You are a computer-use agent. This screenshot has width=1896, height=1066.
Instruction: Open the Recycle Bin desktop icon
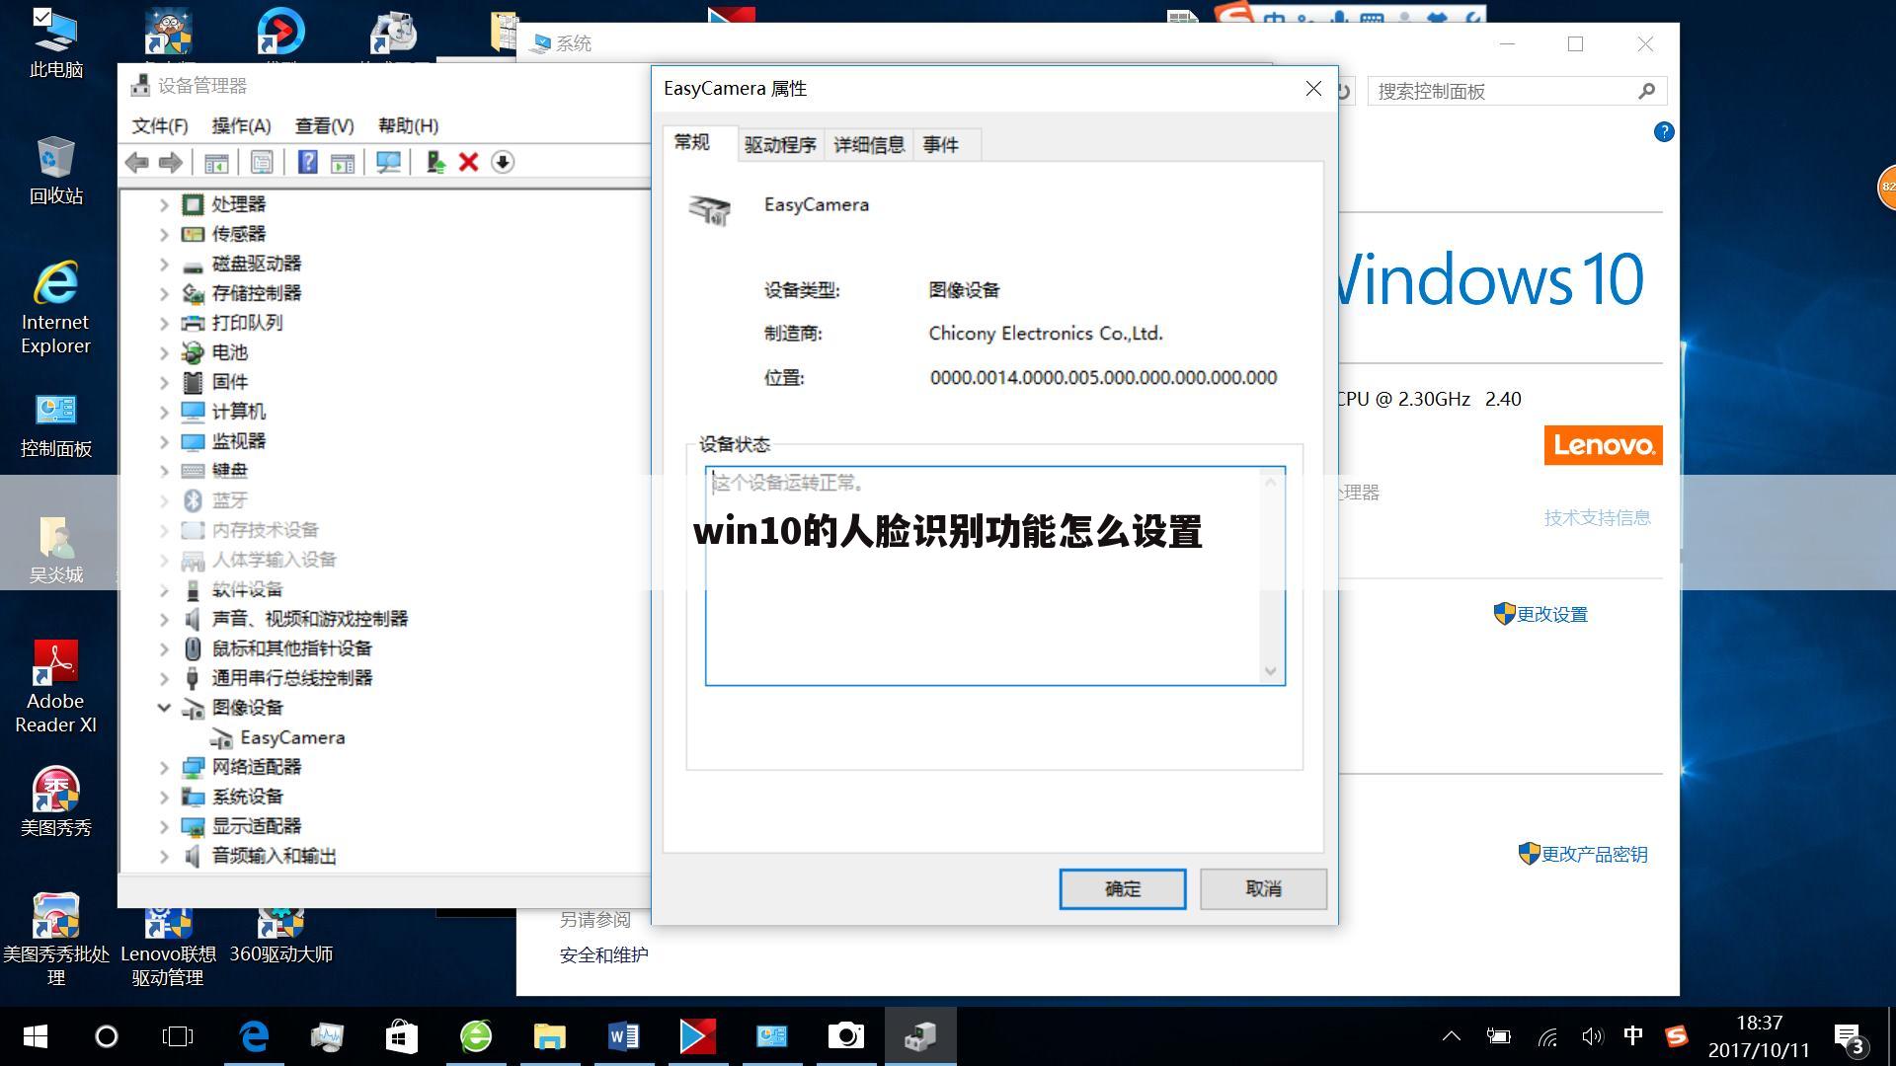(x=55, y=170)
